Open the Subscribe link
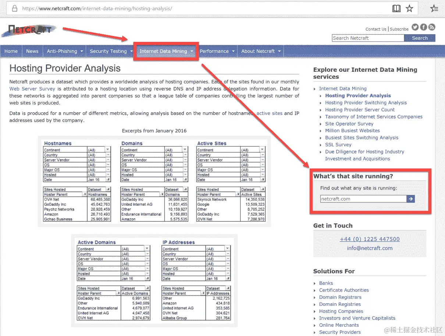 399,29
